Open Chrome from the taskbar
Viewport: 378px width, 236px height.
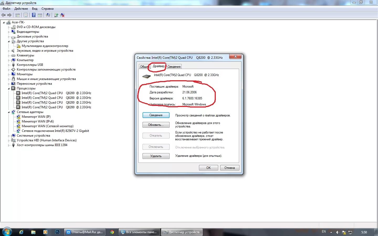click(112, 232)
